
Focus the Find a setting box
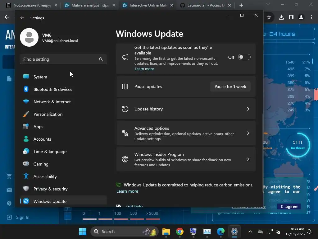63,59
